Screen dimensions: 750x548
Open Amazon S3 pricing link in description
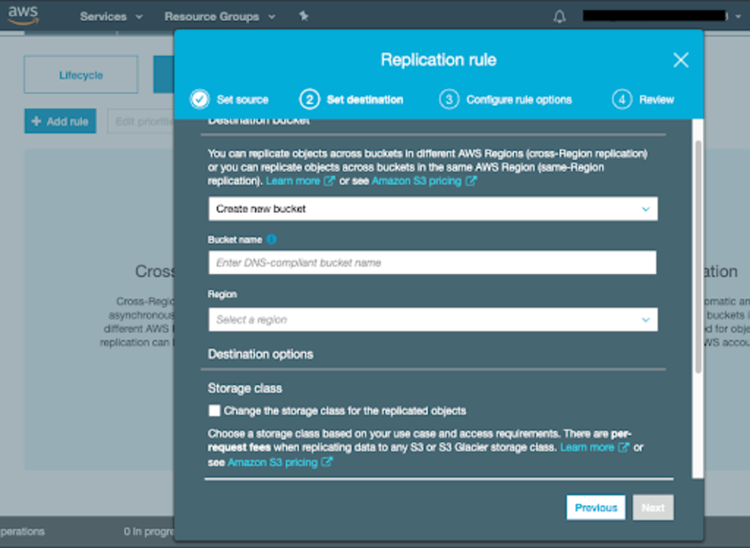point(417,181)
